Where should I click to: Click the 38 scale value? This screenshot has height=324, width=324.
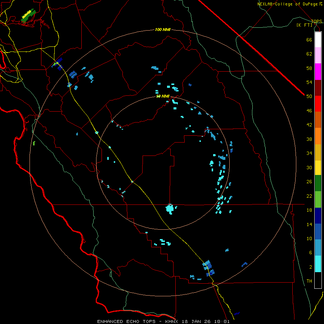[x=309, y=139]
